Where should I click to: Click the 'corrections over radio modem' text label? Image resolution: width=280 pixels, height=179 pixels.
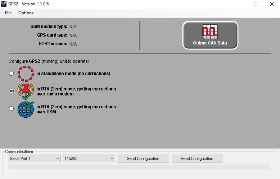(x=76, y=91)
